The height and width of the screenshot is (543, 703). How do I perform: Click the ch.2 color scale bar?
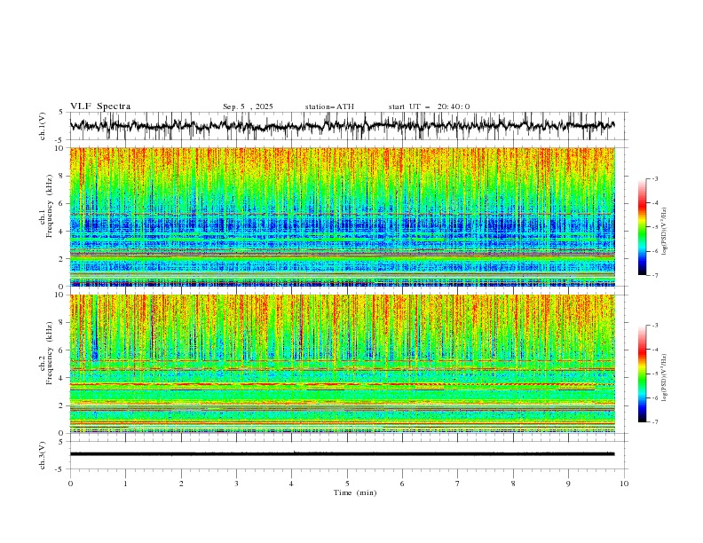coord(642,374)
